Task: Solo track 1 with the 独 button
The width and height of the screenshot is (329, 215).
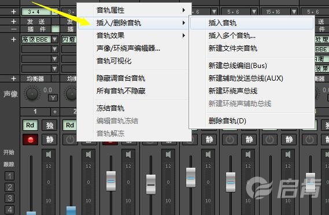Action: (50, 125)
